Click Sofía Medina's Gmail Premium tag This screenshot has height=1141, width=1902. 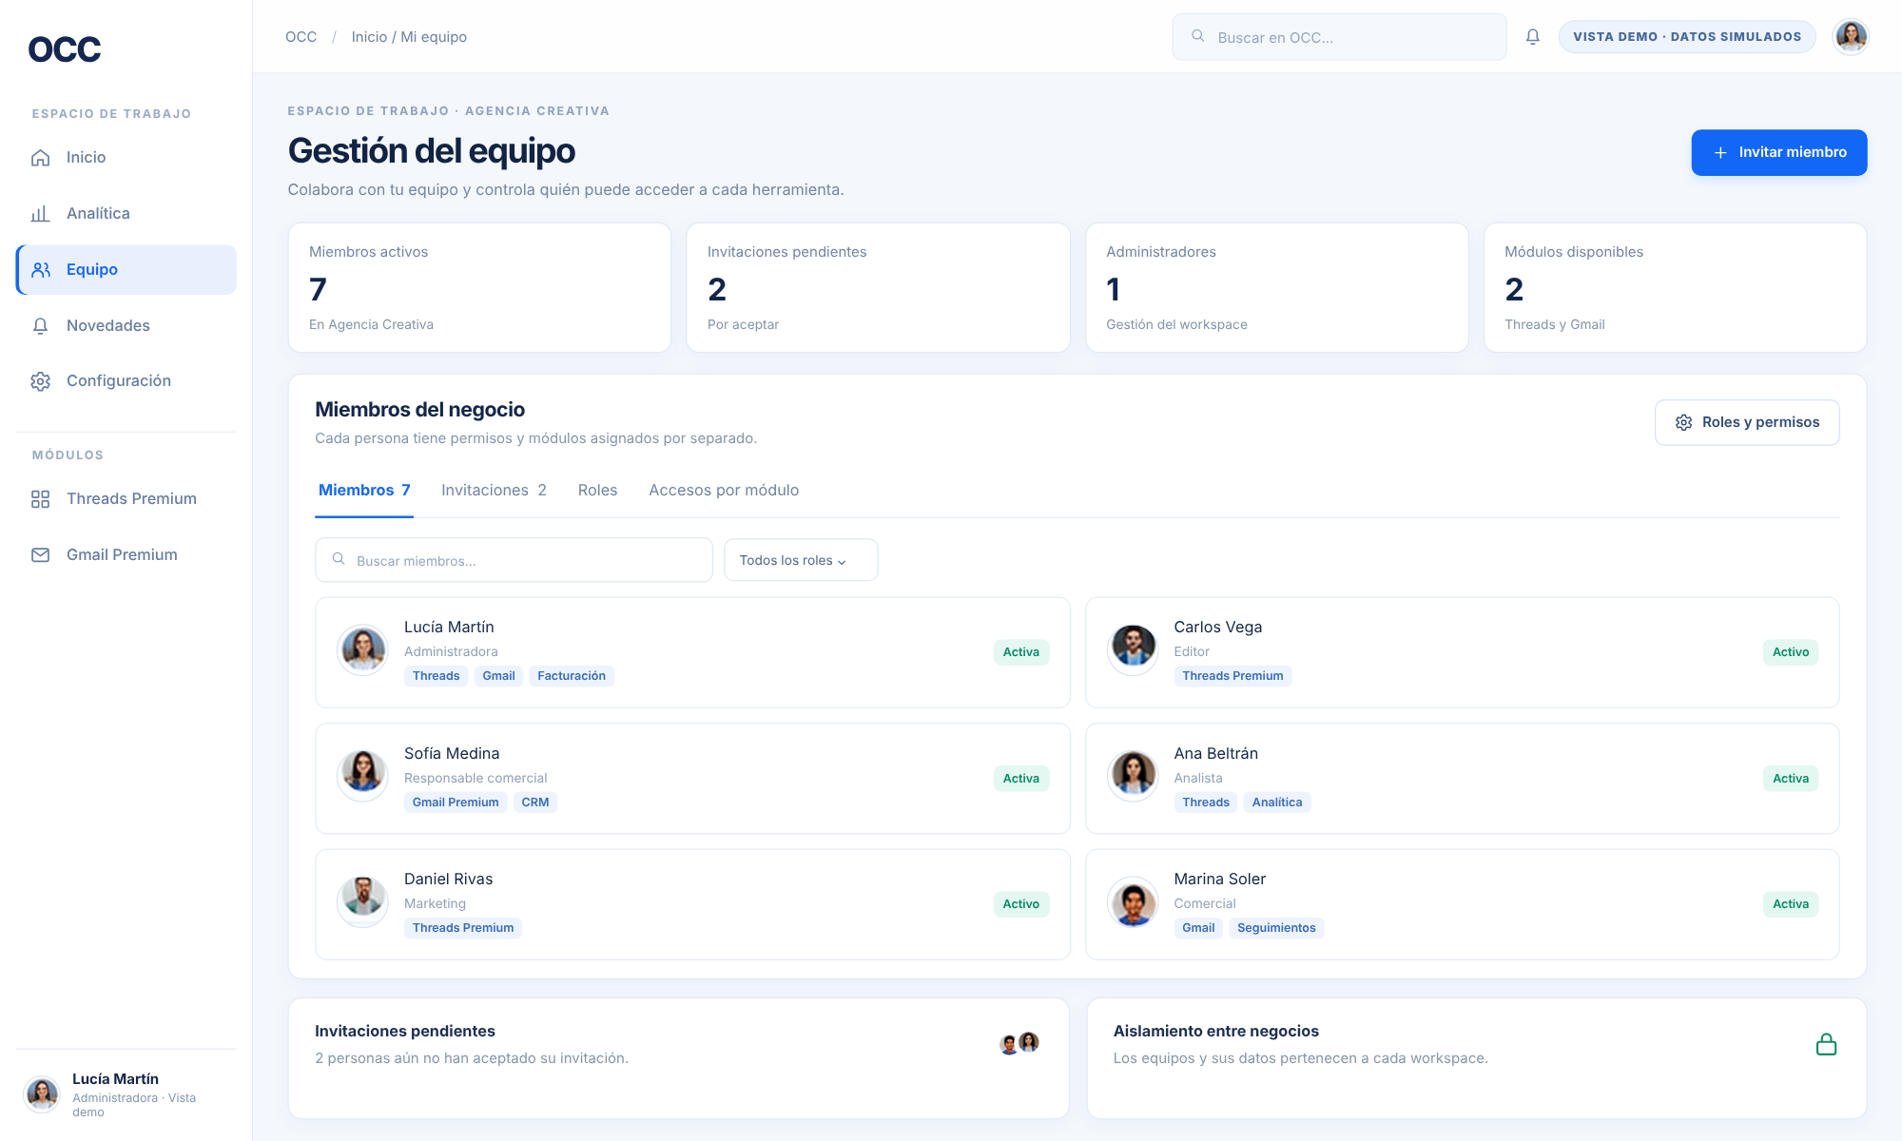tap(456, 803)
